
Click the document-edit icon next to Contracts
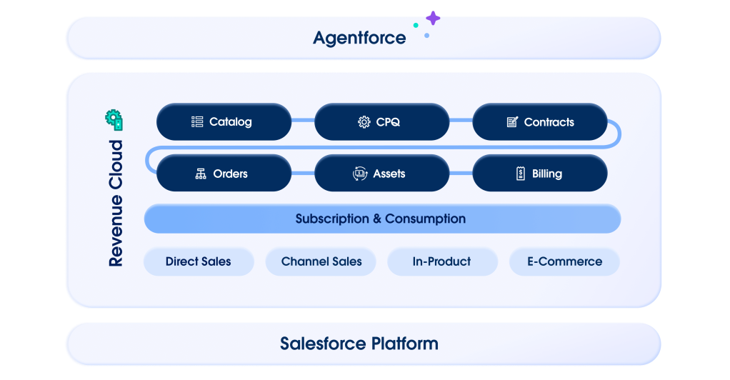[x=512, y=122]
